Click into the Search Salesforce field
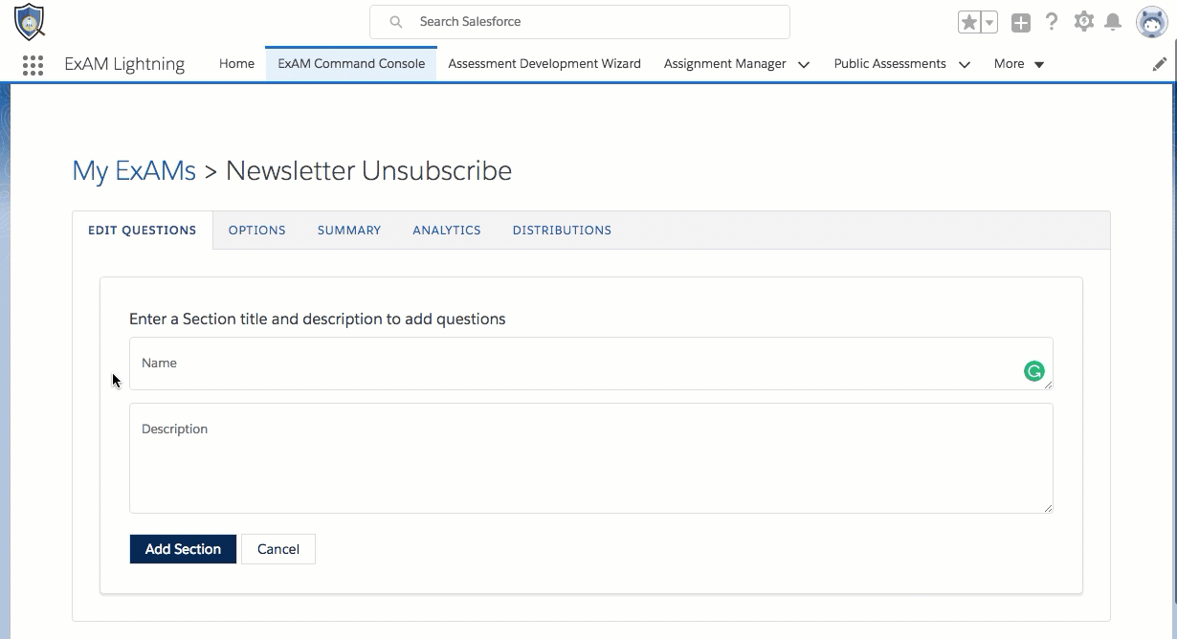This screenshot has height=639, width=1177. 580,22
